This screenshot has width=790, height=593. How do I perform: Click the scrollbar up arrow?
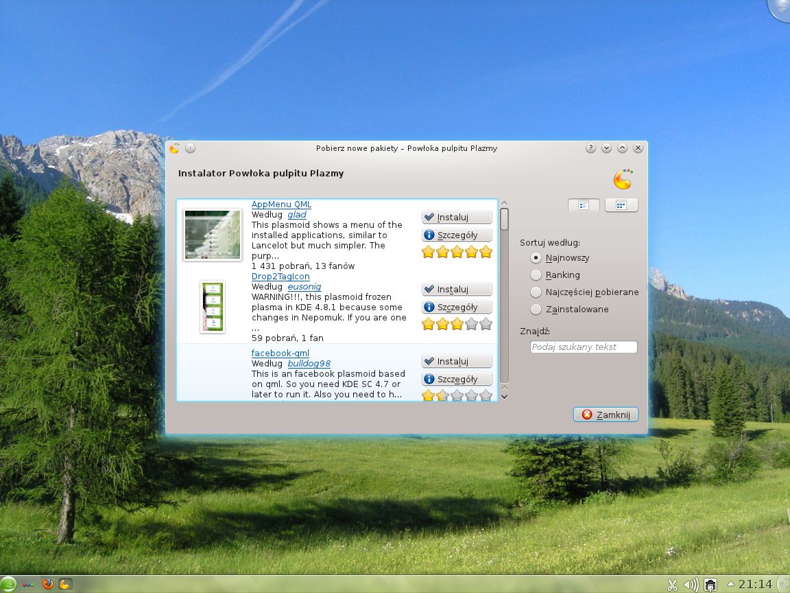click(504, 203)
